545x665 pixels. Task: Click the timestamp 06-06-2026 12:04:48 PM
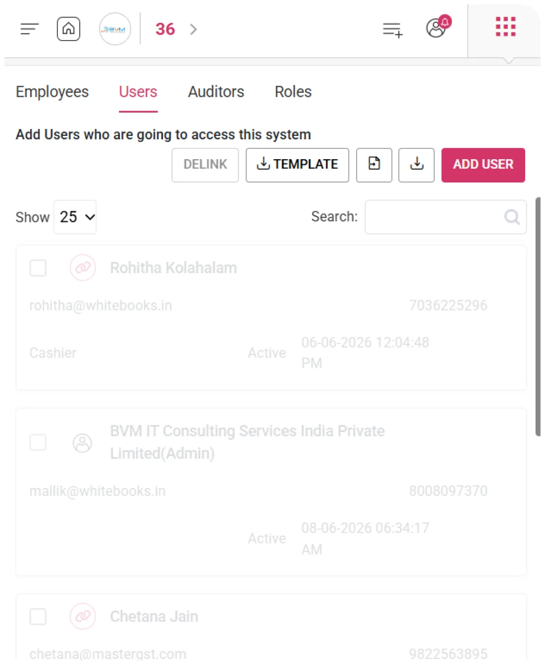click(365, 353)
